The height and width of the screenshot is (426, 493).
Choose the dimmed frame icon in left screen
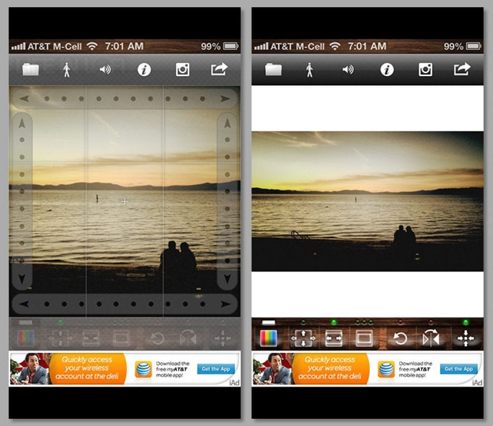[x=121, y=338]
